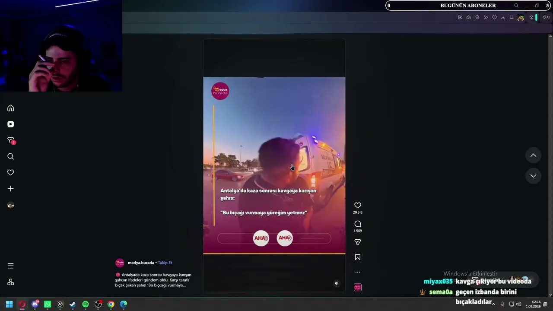Open the sidebar search icon
This screenshot has height=311, width=553.
coord(11,156)
